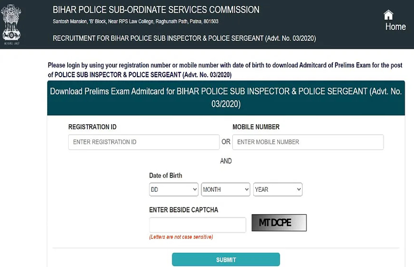The height and width of the screenshot is (267, 414).
Task: Open the YEAR dropdown
Action: pos(278,190)
